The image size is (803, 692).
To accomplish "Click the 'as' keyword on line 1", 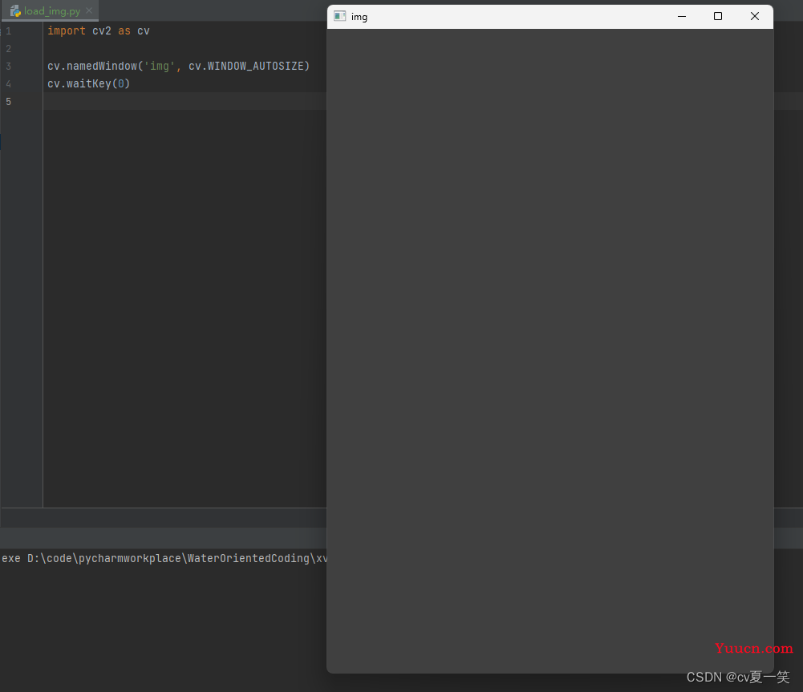I will (x=124, y=30).
